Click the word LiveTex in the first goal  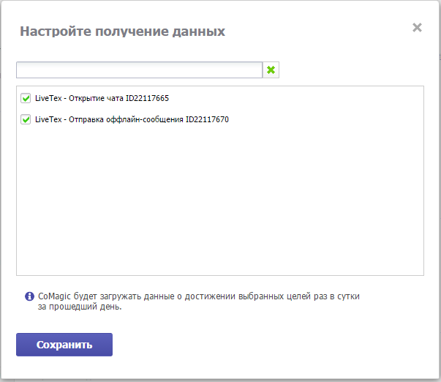tap(48, 98)
